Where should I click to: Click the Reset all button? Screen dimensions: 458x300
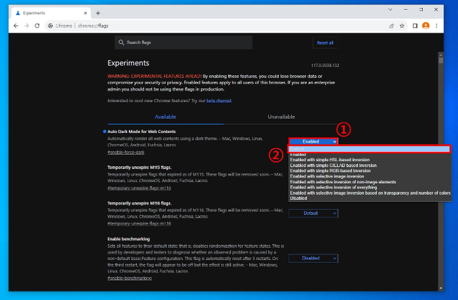325,43
